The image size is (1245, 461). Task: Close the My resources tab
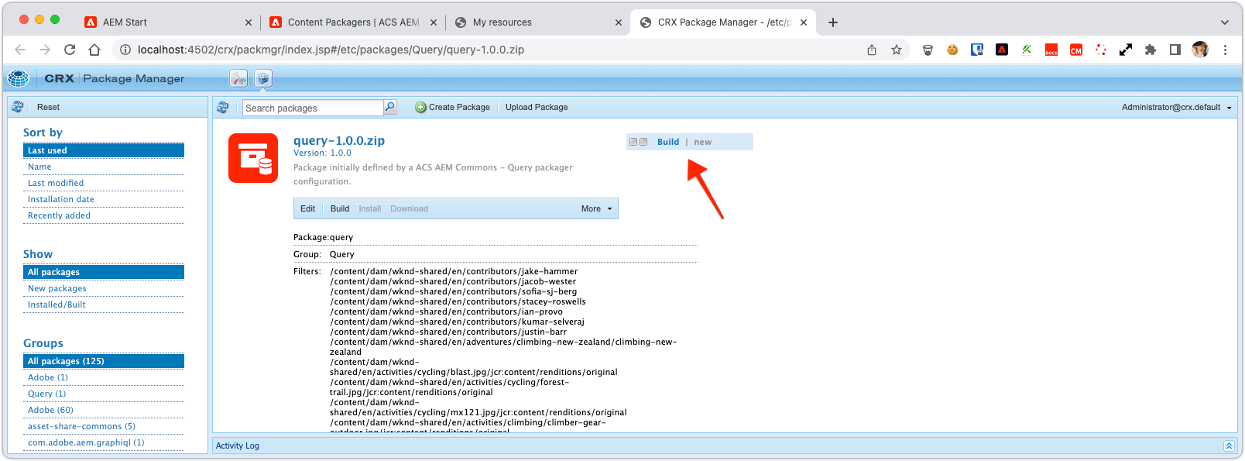click(x=619, y=22)
